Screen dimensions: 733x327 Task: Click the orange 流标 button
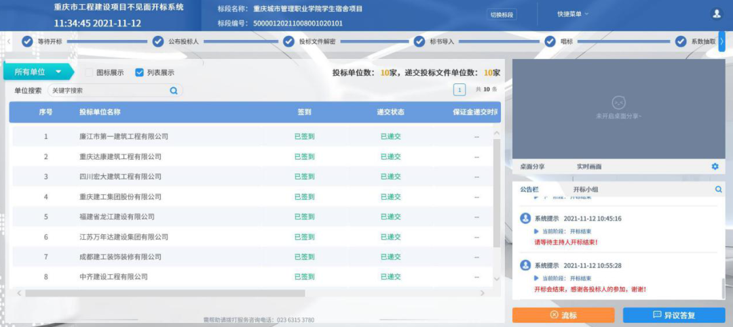(563, 315)
